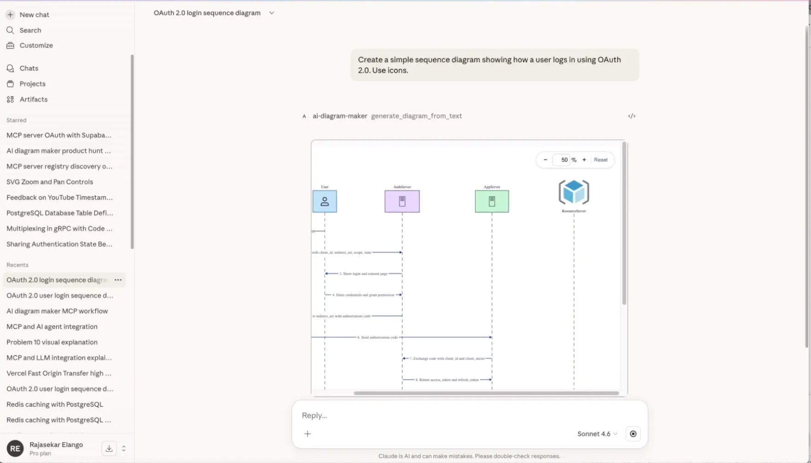This screenshot has height=463, width=811.
Task: Start a New chat
Action: pyautogui.click(x=34, y=14)
